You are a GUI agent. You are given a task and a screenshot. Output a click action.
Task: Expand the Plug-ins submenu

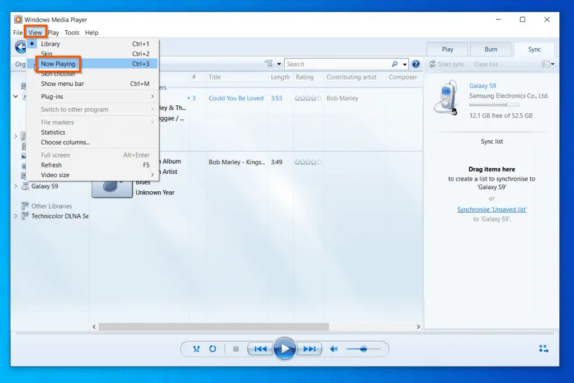(52, 96)
